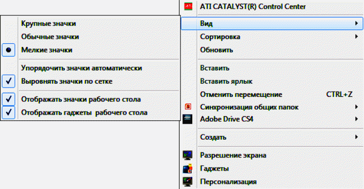
Task: Open the Вид submenu arrow
Action: click(x=356, y=23)
